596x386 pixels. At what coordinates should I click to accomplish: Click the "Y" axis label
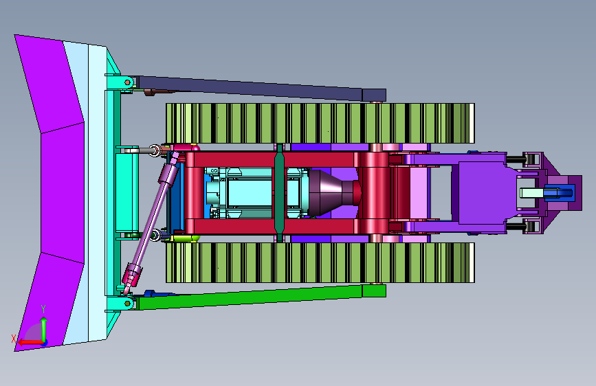pos(43,309)
